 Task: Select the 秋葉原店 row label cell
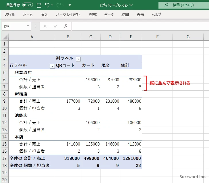pyautogui.click(x=23, y=73)
